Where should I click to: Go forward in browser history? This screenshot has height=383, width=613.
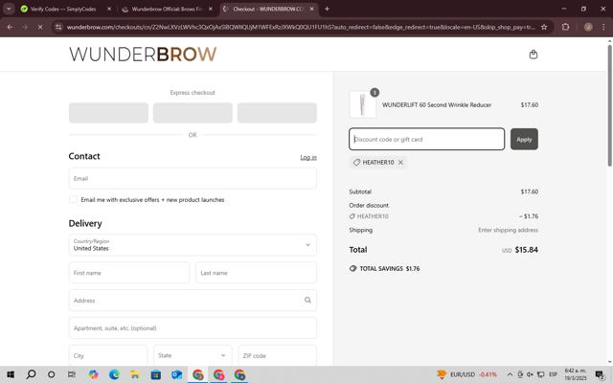[x=25, y=27]
